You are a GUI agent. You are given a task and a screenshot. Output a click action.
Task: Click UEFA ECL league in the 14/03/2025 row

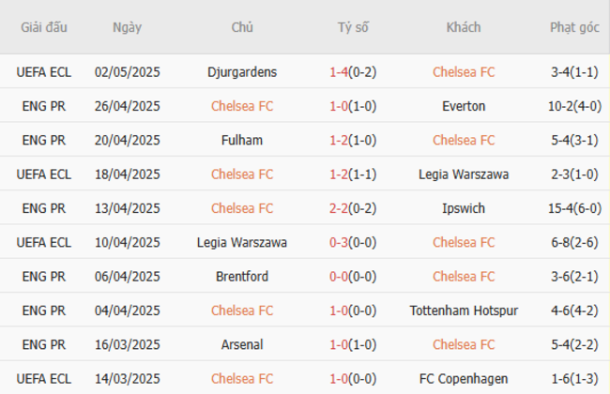coord(44,378)
